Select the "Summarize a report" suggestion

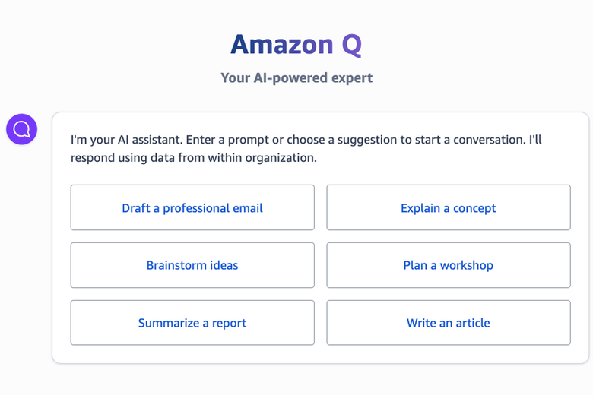tap(192, 323)
